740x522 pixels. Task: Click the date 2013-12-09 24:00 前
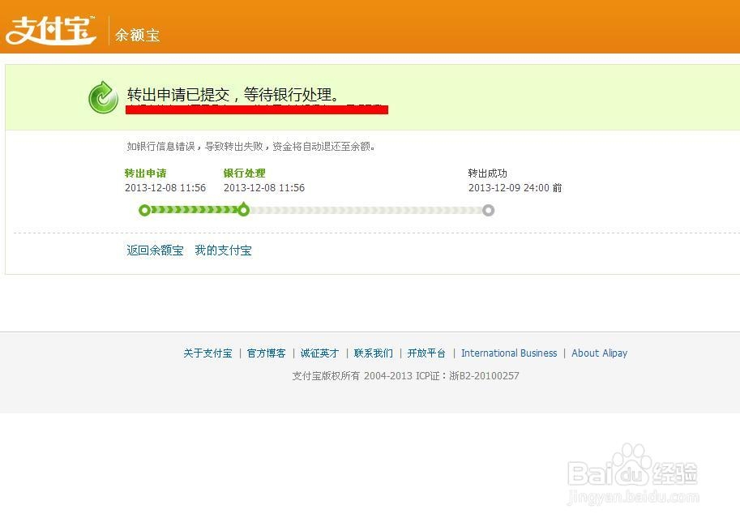[x=515, y=188]
